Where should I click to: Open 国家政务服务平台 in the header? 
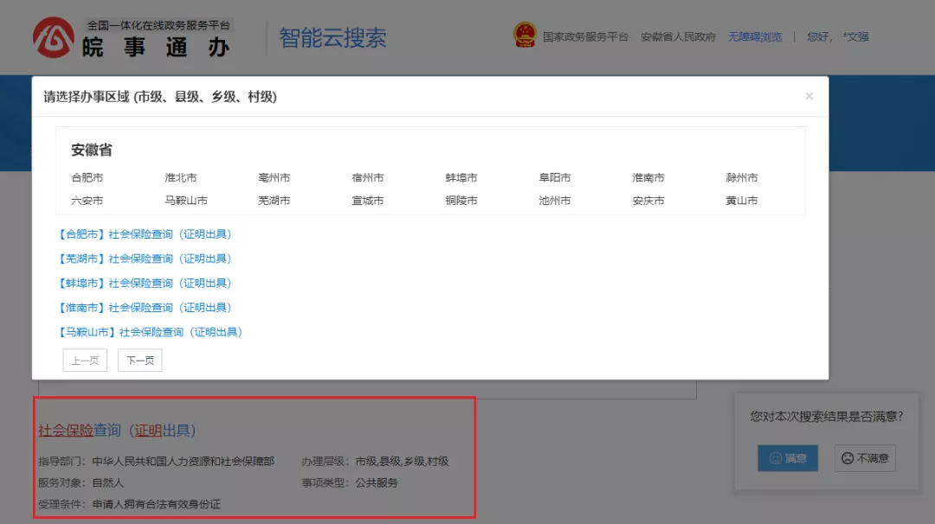click(x=586, y=36)
